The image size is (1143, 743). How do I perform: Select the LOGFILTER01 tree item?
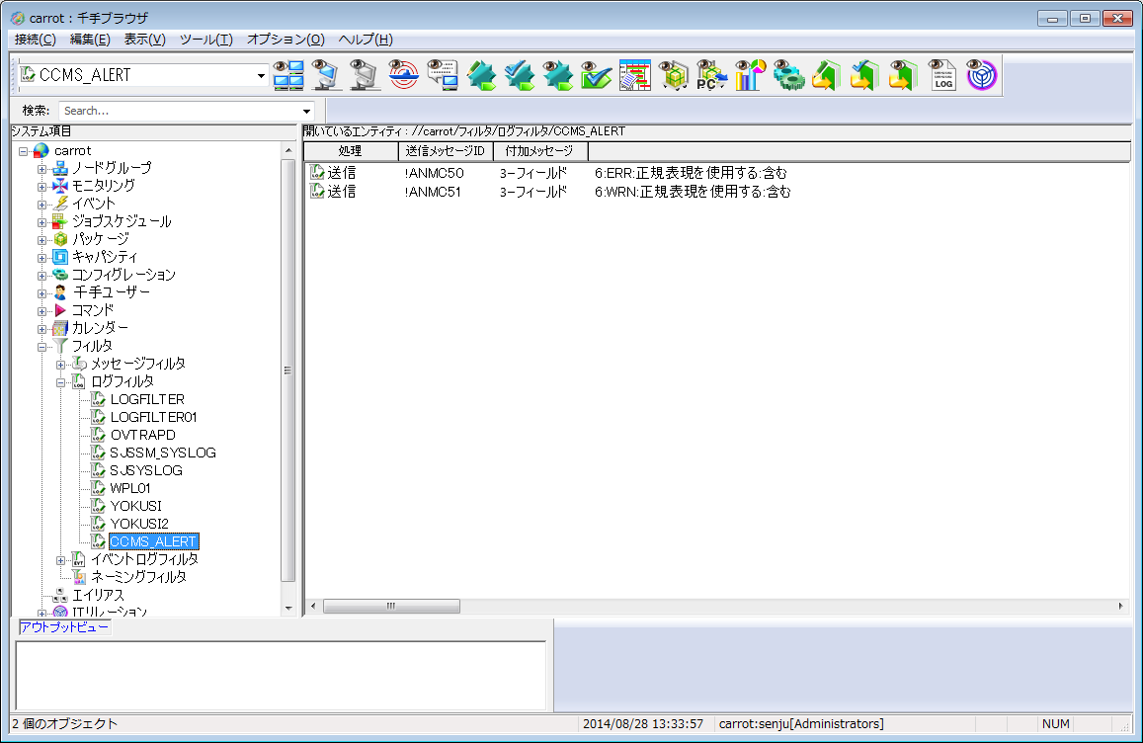(x=153, y=417)
